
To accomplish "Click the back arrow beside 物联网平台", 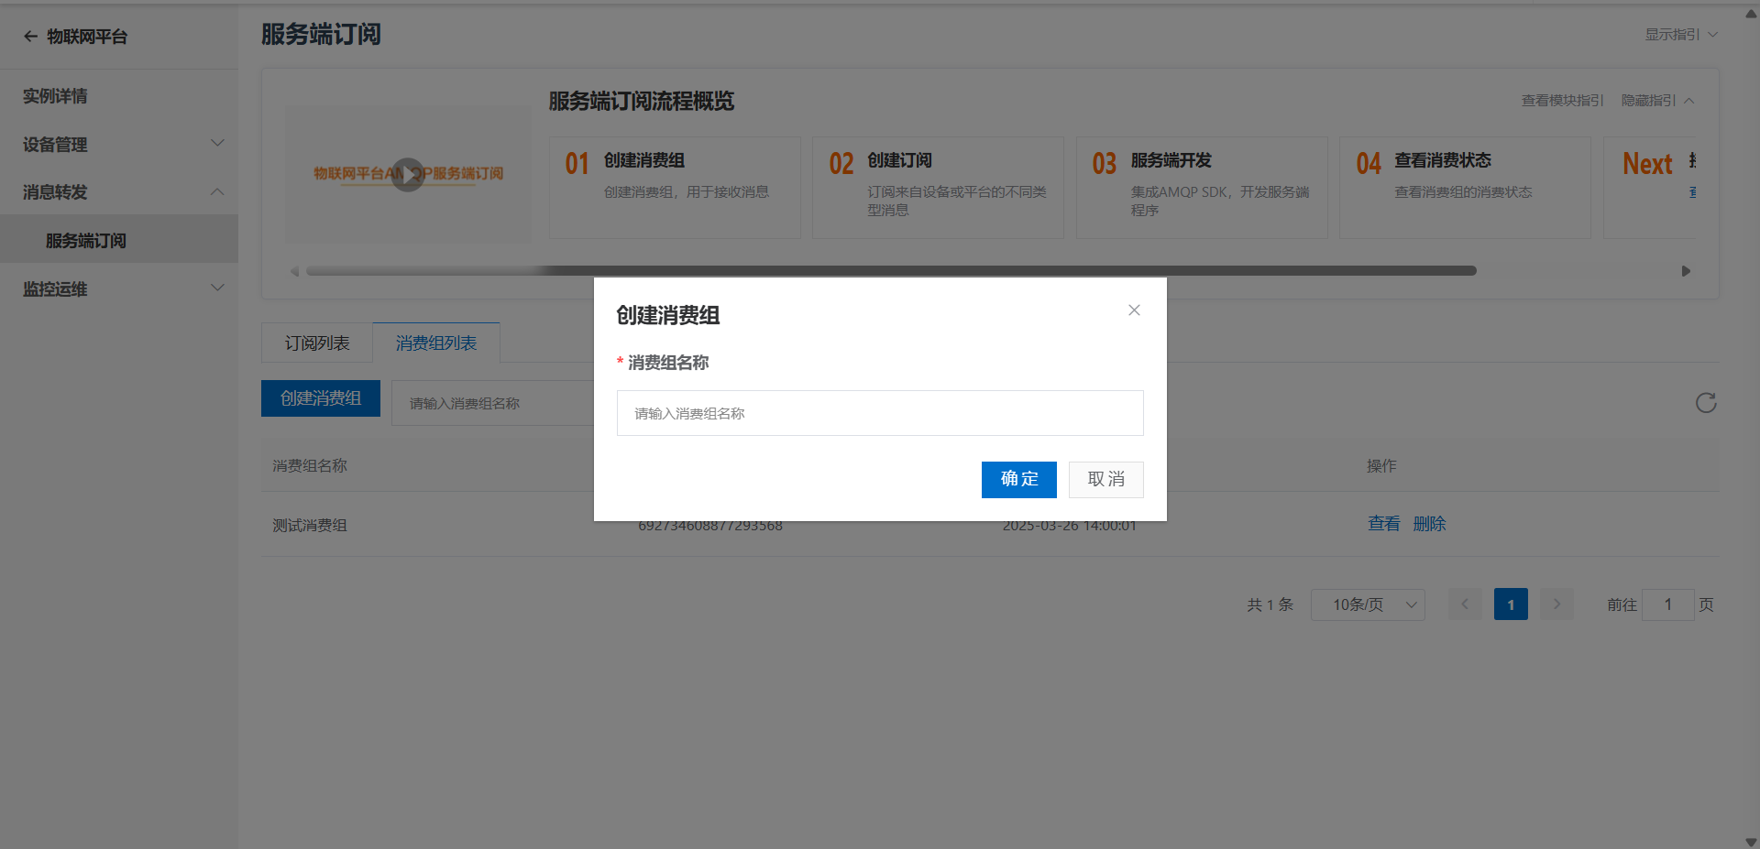I will tap(30, 37).
